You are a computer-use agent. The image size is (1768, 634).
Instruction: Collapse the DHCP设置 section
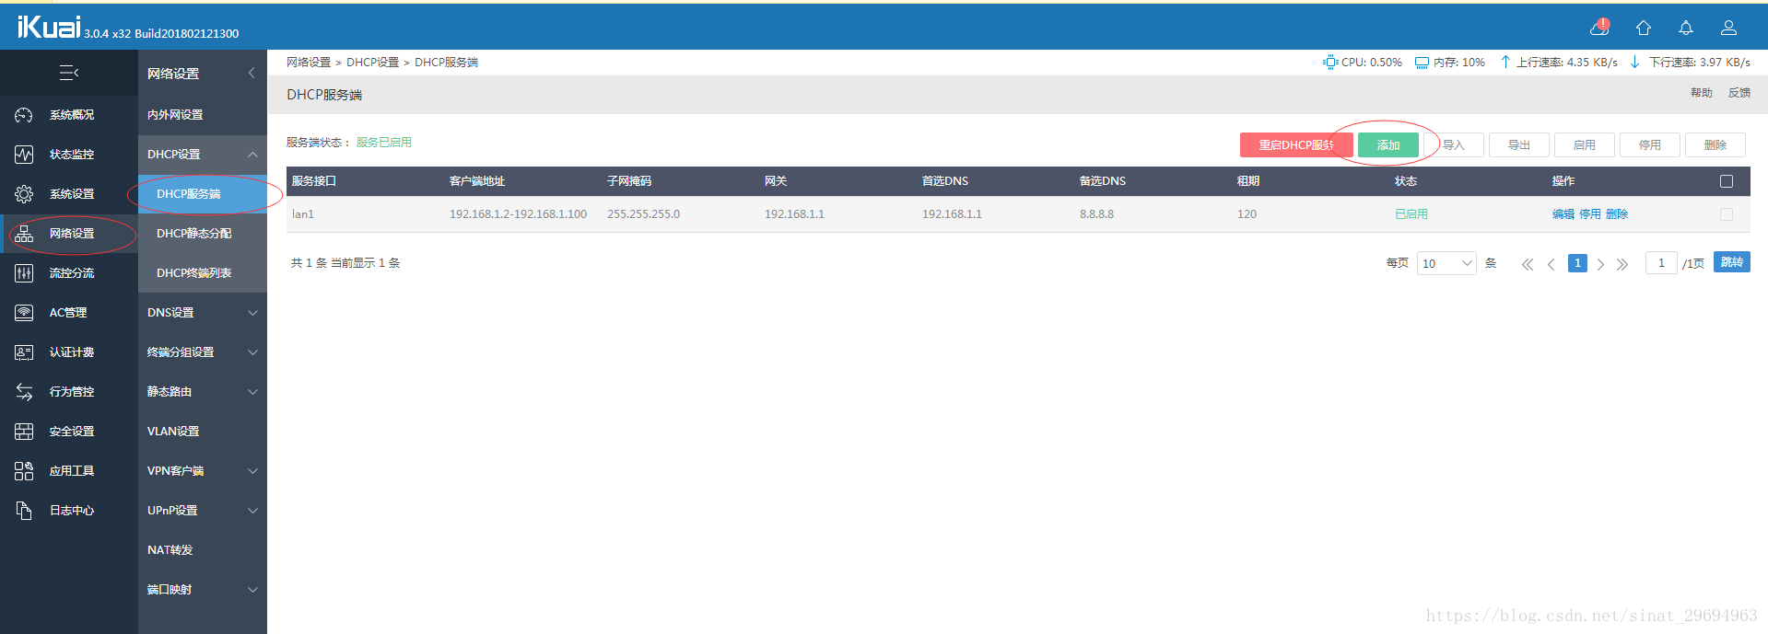tap(252, 155)
